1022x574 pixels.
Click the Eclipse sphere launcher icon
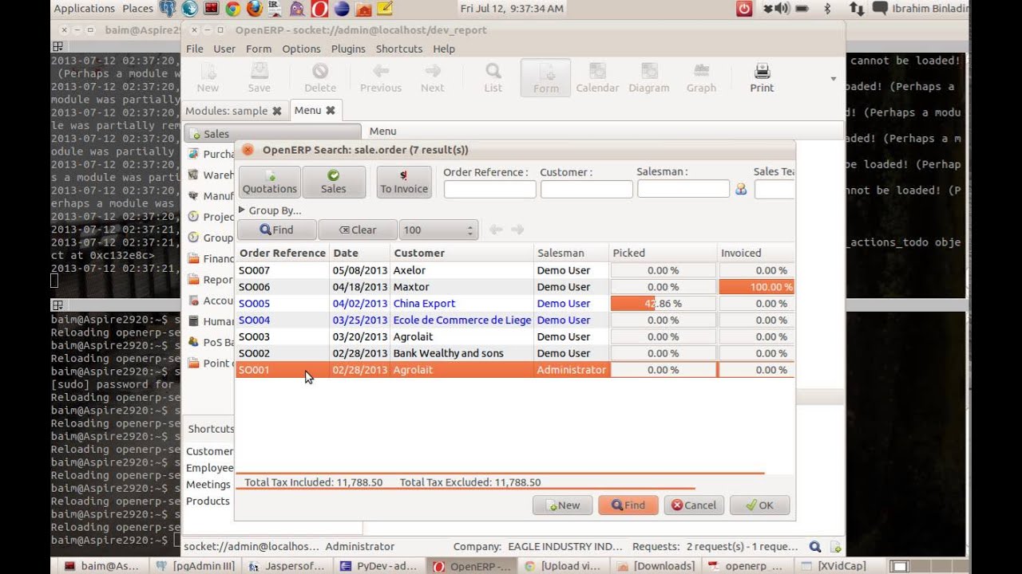341,9
